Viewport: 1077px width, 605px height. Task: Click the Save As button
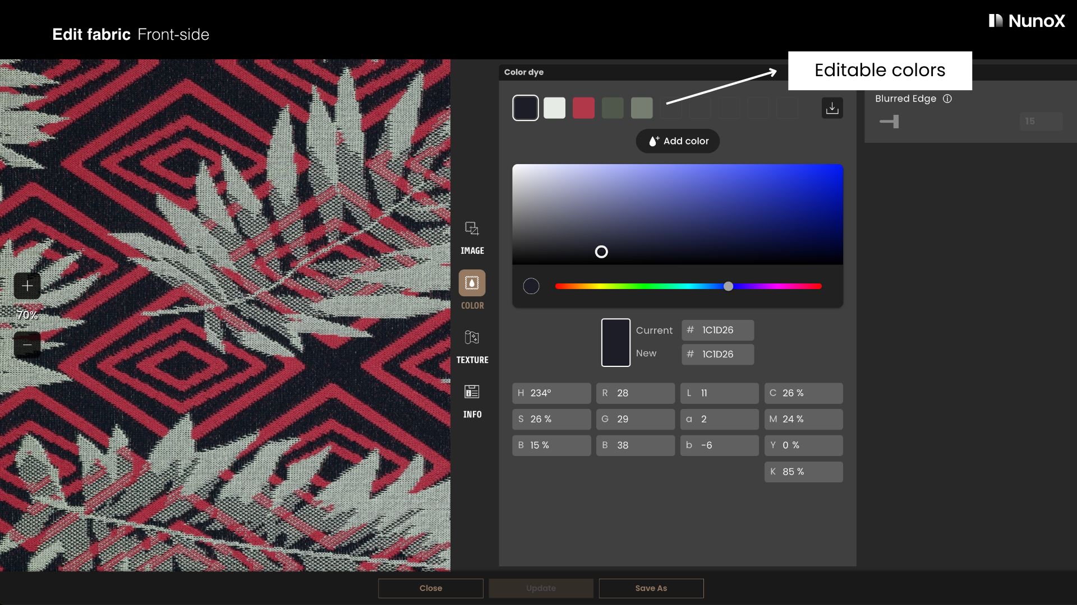click(x=651, y=588)
